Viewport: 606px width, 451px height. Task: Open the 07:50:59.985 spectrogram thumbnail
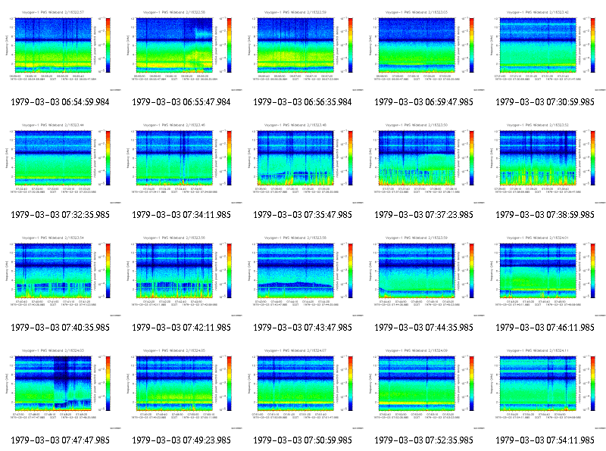tap(302, 388)
